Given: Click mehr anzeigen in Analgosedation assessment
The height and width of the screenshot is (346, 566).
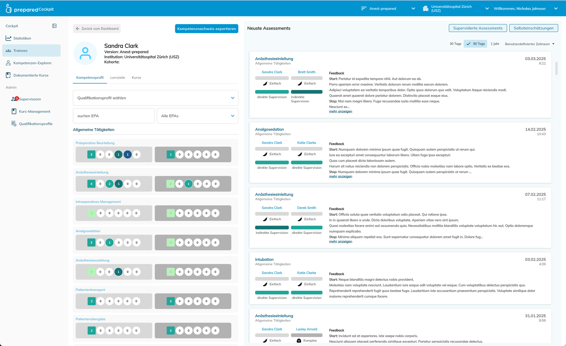Looking at the screenshot, I should point(340,176).
